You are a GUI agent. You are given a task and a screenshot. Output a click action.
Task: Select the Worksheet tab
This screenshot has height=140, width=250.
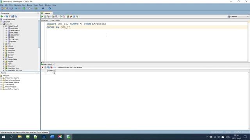[x=45, y=20]
